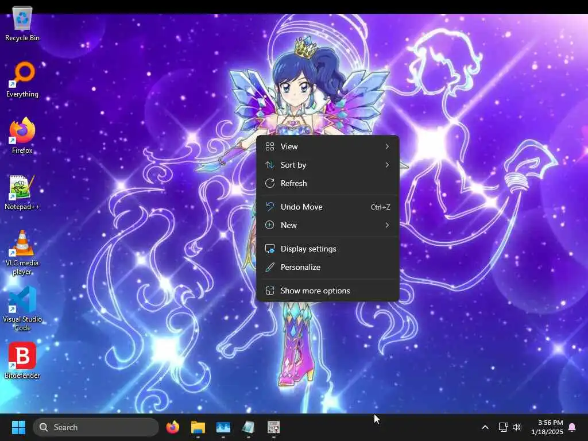Select the Bitdefender desktop shortcut

click(22, 361)
